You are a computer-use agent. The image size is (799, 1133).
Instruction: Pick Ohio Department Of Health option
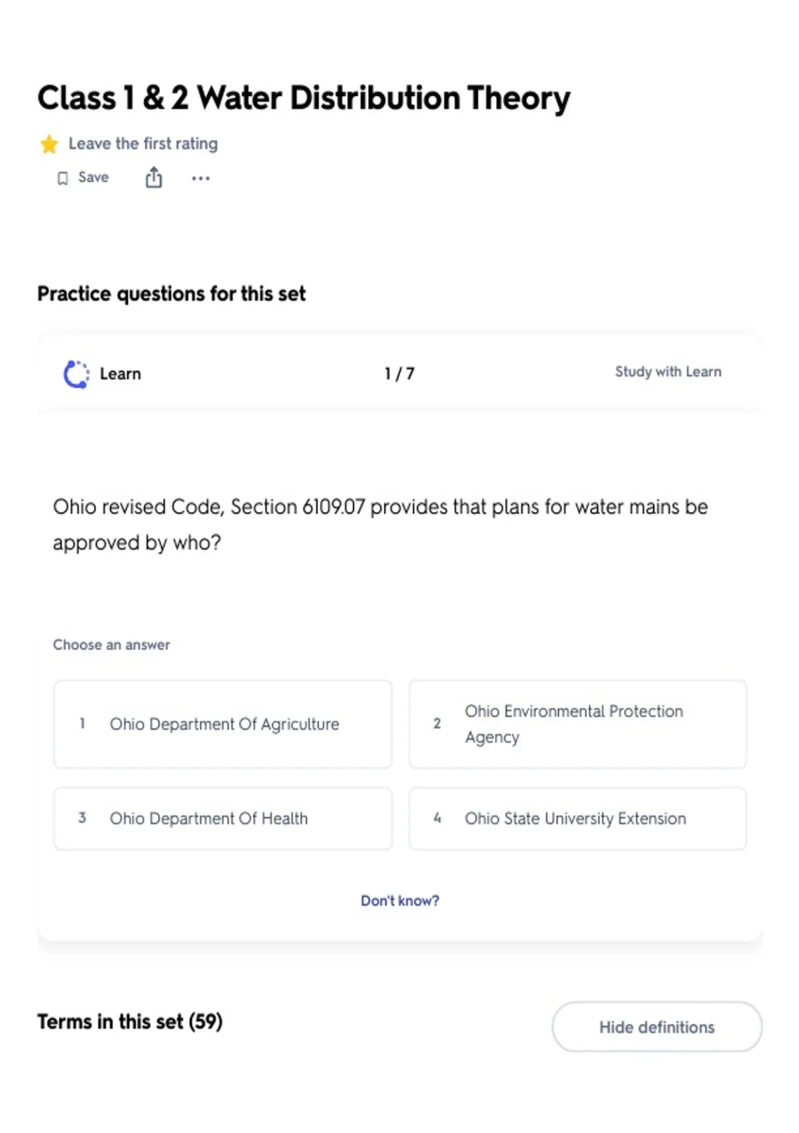tap(223, 818)
